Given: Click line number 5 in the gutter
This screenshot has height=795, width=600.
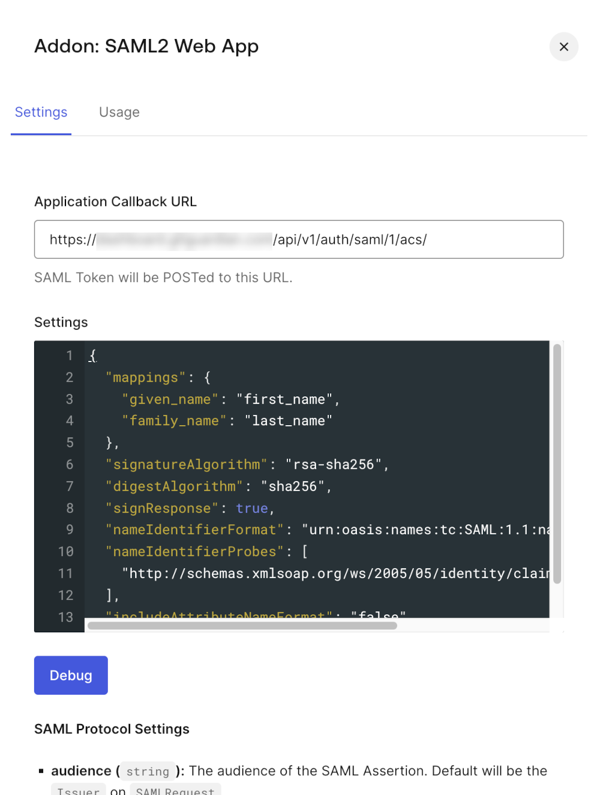Looking at the screenshot, I should click(70, 443).
